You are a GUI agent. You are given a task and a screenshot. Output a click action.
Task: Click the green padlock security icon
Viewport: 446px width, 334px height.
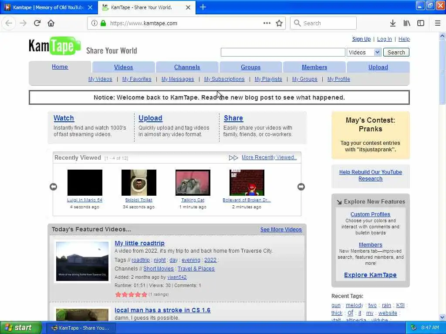pos(103,23)
